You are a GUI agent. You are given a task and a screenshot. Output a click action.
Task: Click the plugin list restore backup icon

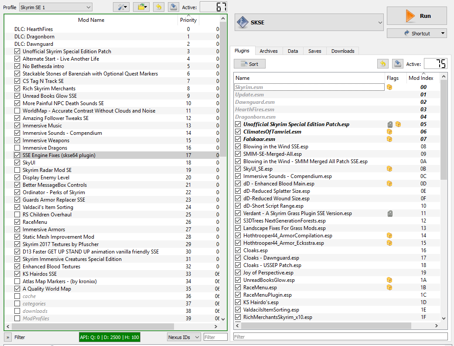[383, 64]
